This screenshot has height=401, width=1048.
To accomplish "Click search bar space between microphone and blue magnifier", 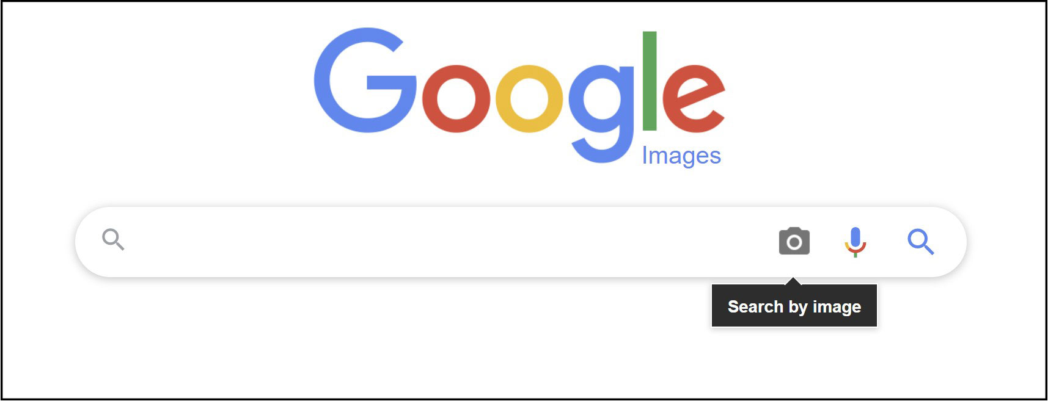I will click(x=887, y=242).
